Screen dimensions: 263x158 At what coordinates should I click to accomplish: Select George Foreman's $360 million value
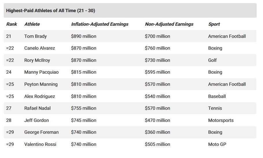pos(157,132)
